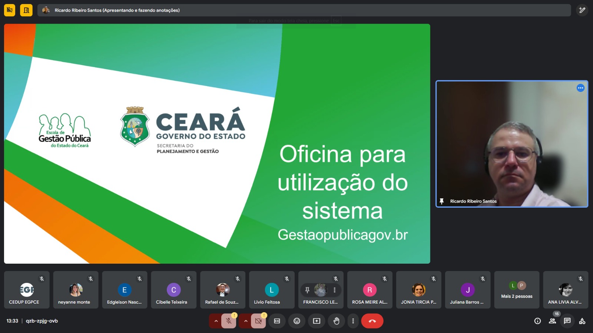This screenshot has width=593, height=333.
Task: Unmute the microphone
Action: click(x=229, y=321)
